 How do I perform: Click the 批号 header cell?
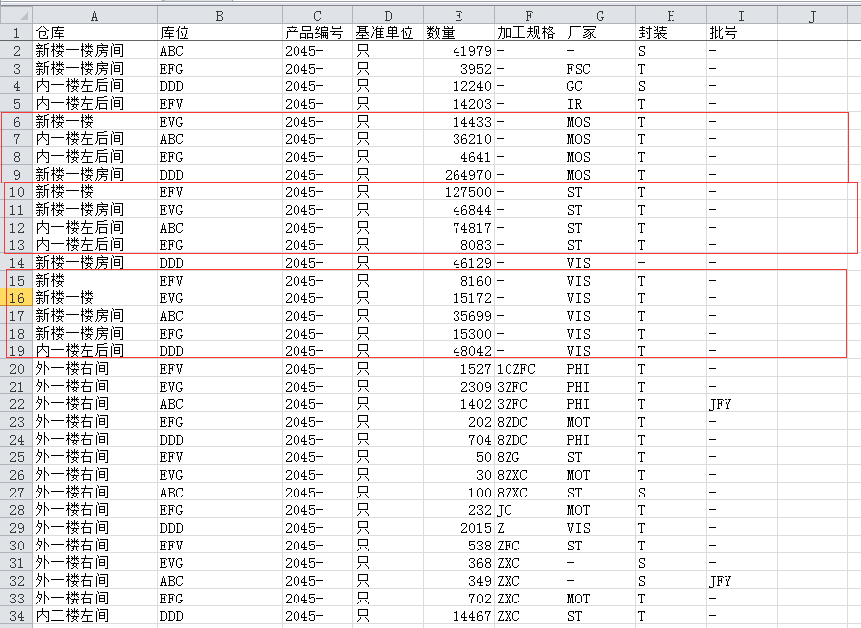click(740, 32)
